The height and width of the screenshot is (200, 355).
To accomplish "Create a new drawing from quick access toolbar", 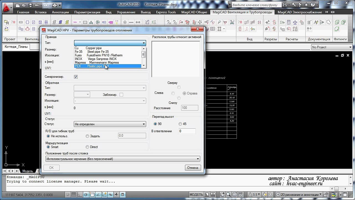I will point(18,5).
